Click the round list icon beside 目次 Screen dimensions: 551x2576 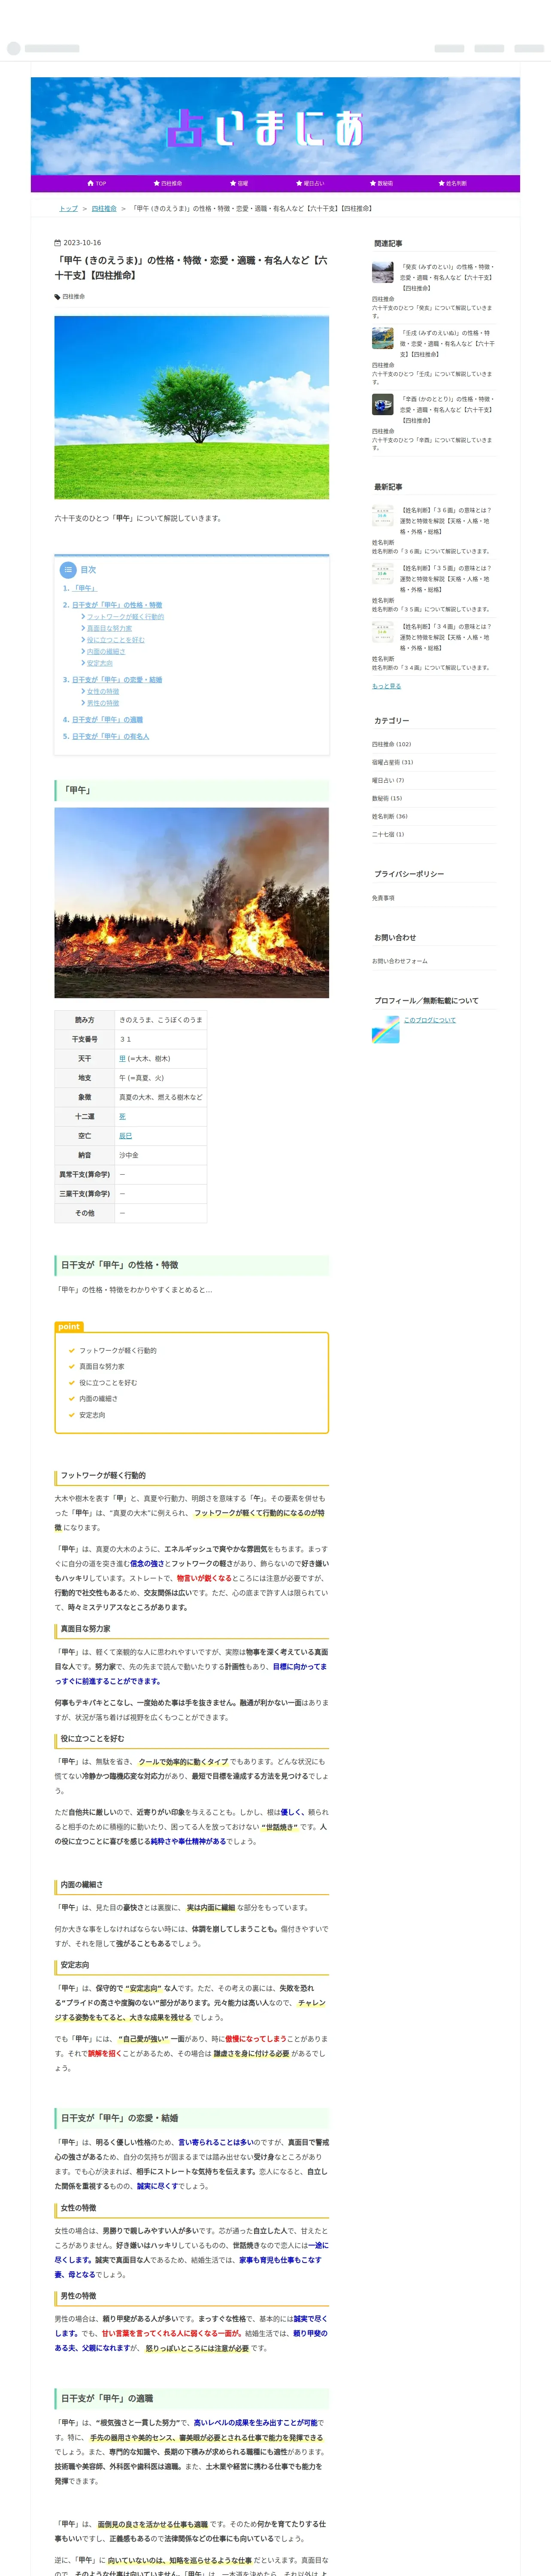[x=68, y=570]
